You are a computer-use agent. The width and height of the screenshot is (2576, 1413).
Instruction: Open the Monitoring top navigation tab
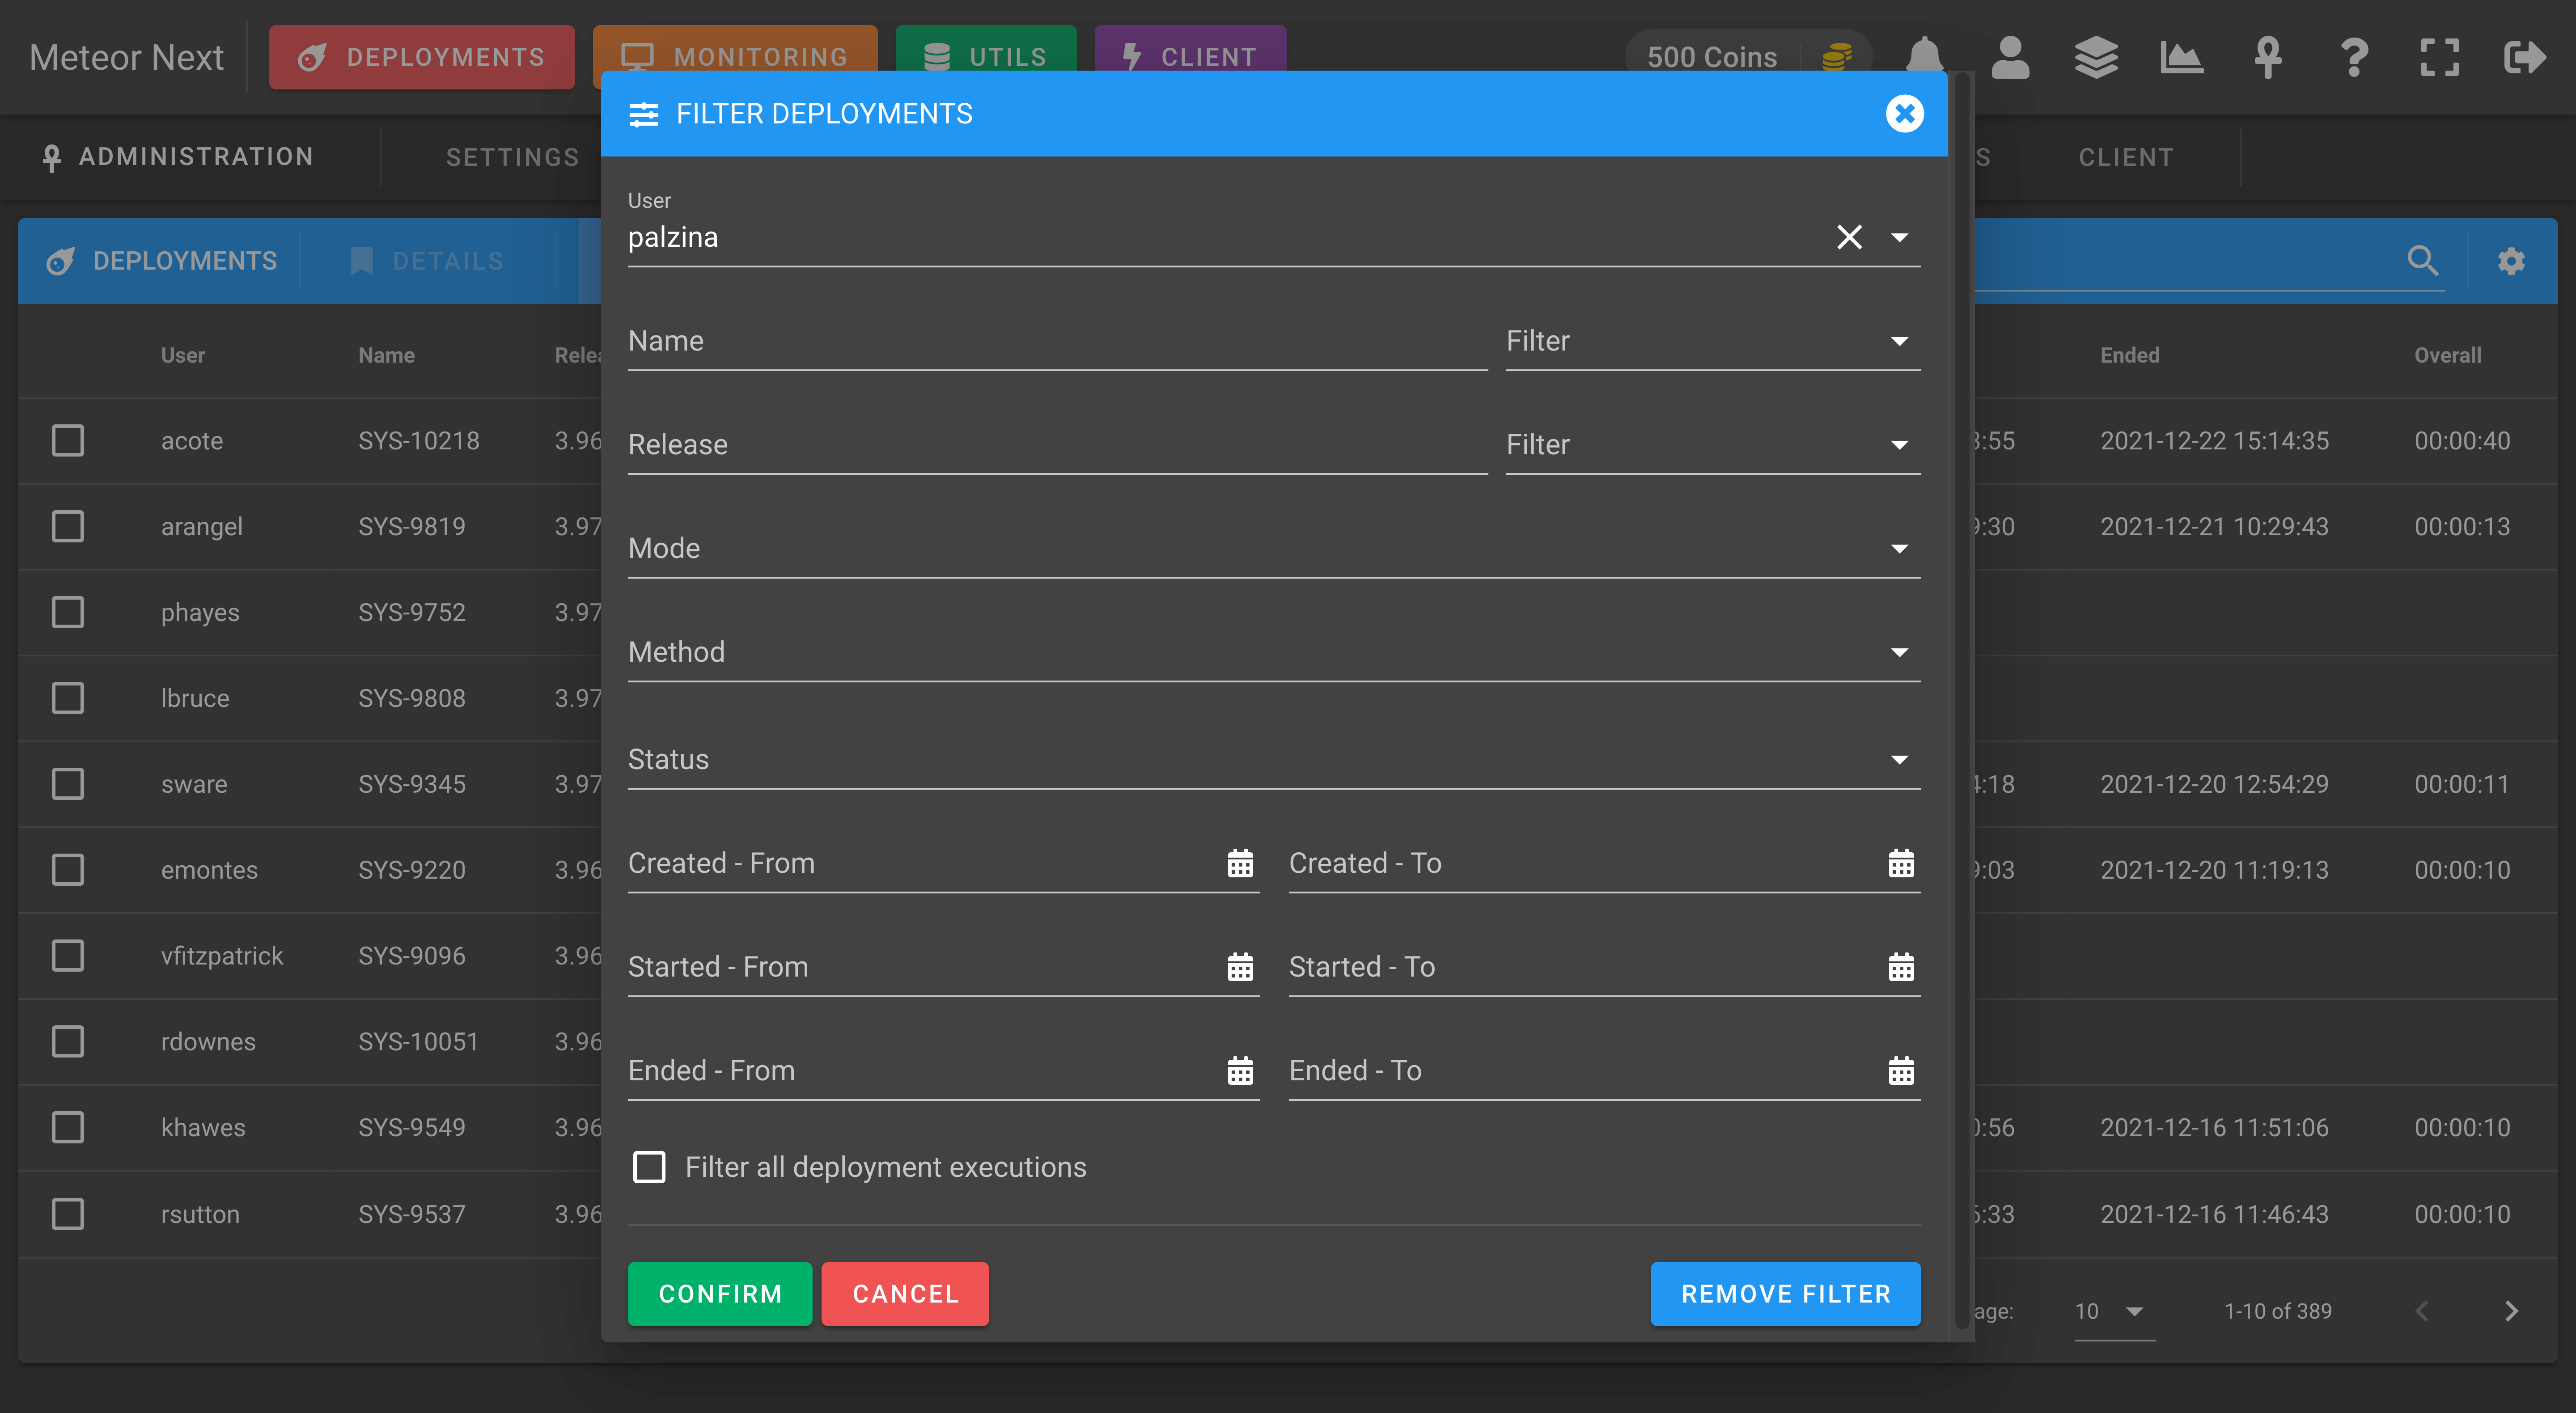point(734,57)
